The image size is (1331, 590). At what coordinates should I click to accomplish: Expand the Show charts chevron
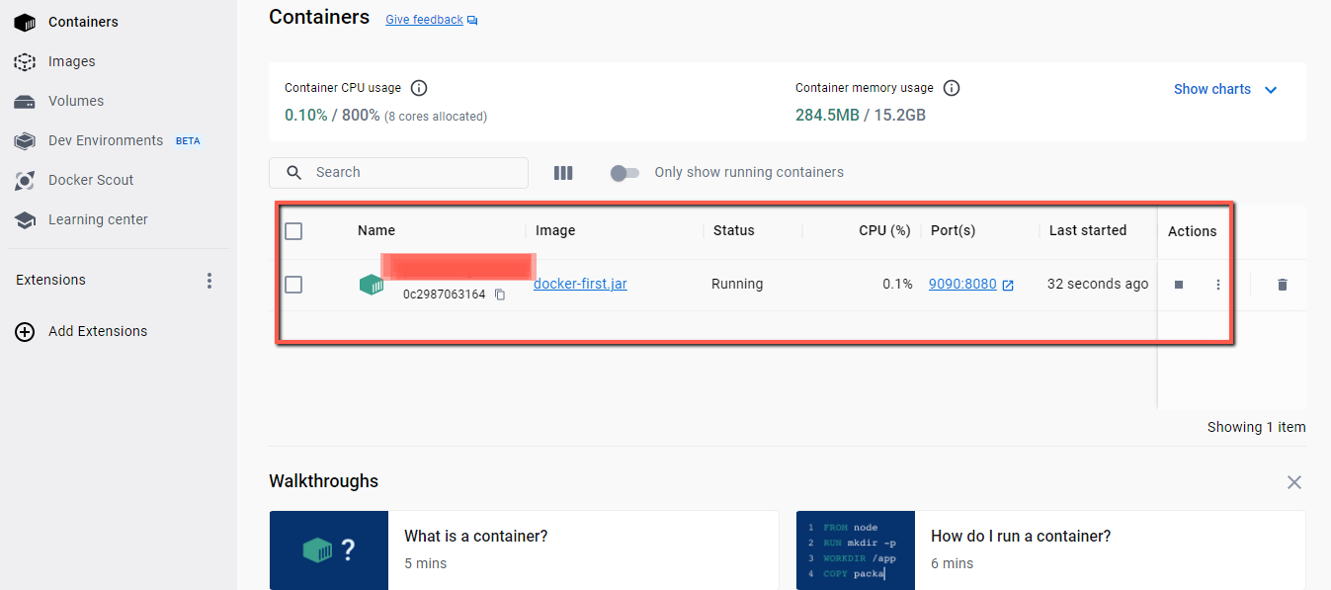[1271, 90]
